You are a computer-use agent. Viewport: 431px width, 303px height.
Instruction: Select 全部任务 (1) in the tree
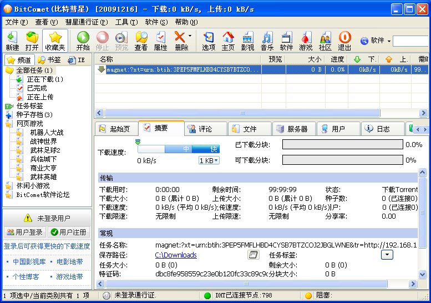coord(34,70)
